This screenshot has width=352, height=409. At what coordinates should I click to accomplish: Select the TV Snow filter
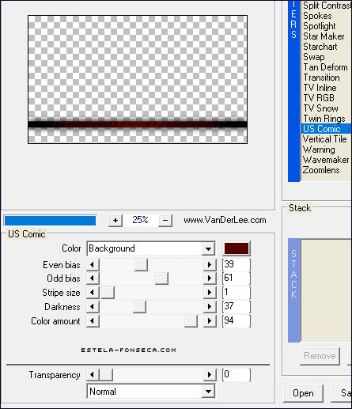(x=320, y=108)
